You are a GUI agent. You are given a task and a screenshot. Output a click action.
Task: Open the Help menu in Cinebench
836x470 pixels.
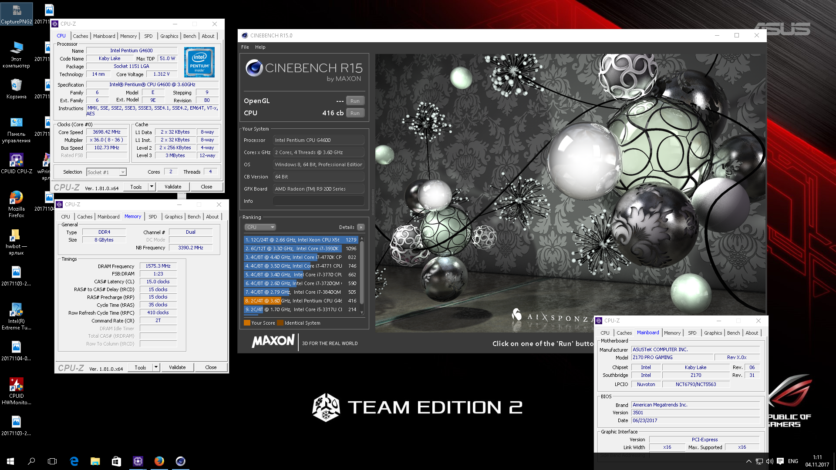[x=260, y=47]
